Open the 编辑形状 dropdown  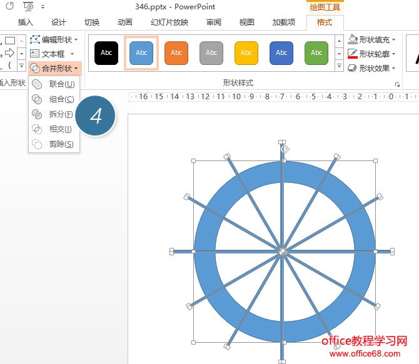pyautogui.click(x=54, y=40)
